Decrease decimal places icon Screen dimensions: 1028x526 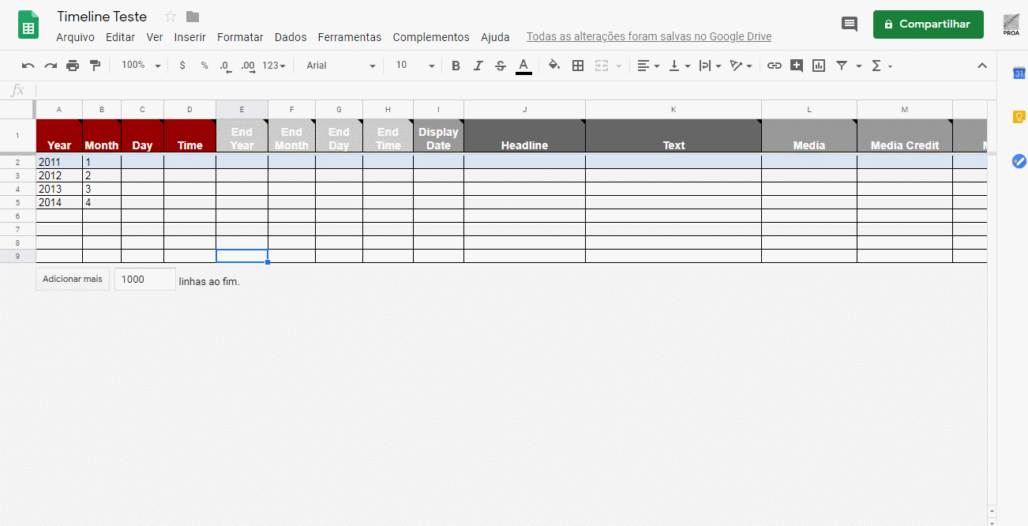pos(225,66)
